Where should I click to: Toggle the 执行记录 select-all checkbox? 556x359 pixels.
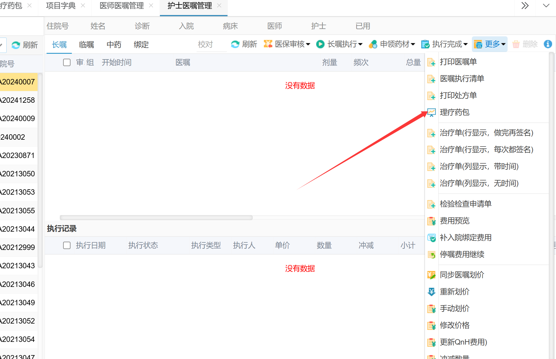pos(67,245)
